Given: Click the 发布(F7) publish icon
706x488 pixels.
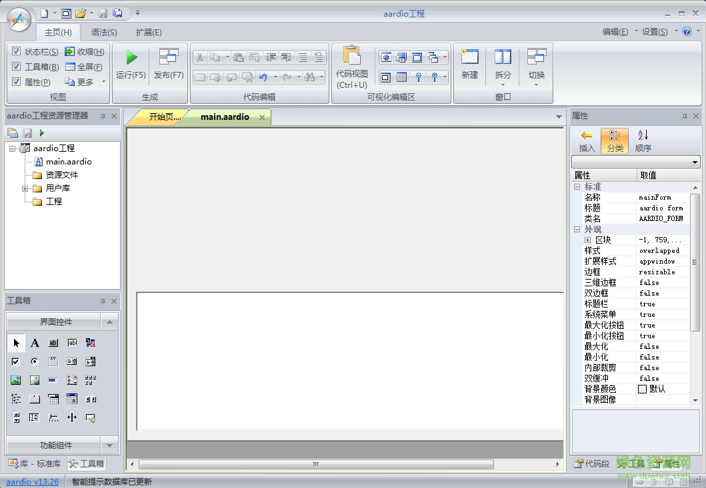Looking at the screenshot, I should coord(169,57).
